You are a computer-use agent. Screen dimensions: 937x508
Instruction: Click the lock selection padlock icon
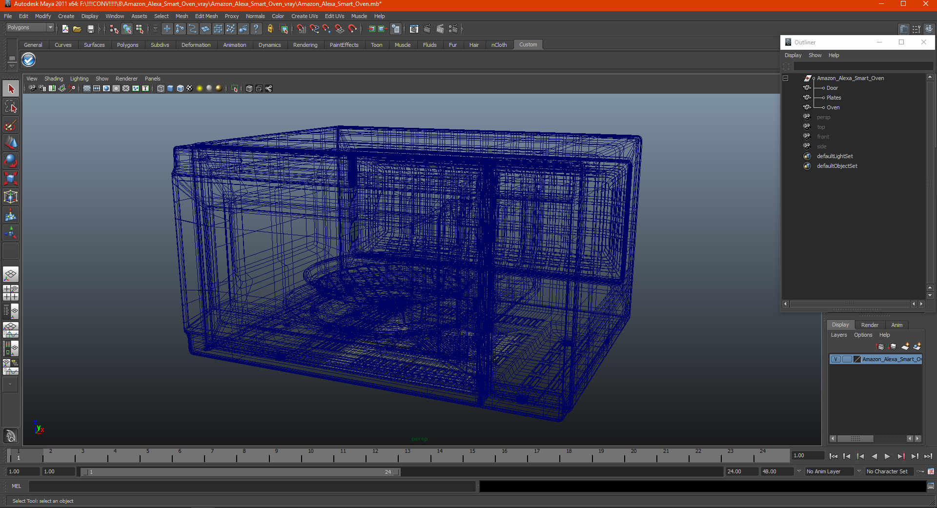click(270, 29)
